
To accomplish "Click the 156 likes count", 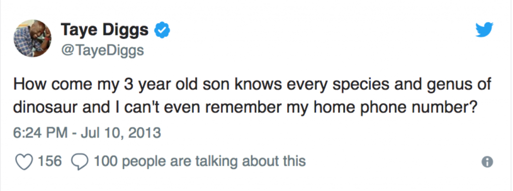I will coord(50,161).
